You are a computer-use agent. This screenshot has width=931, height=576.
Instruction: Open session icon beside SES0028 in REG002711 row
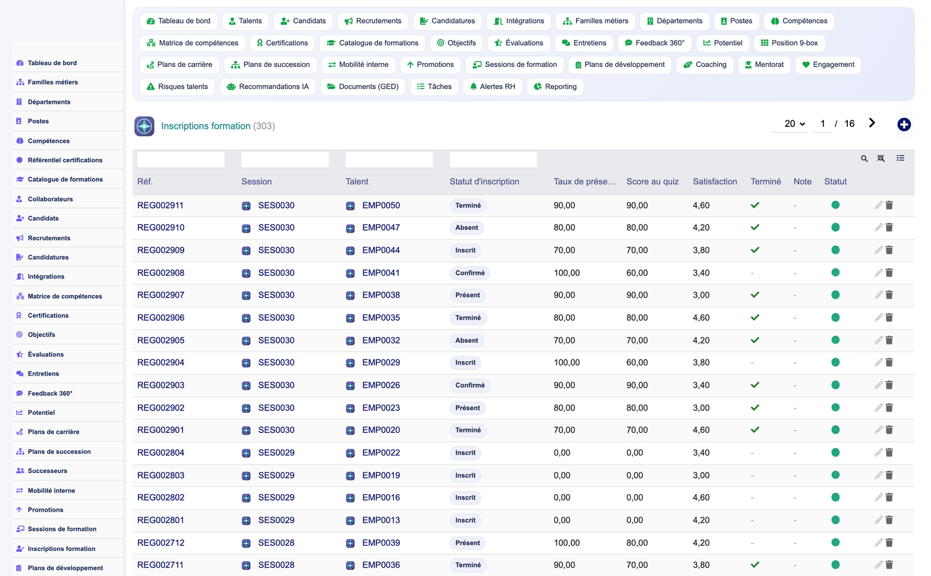tap(246, 566)
